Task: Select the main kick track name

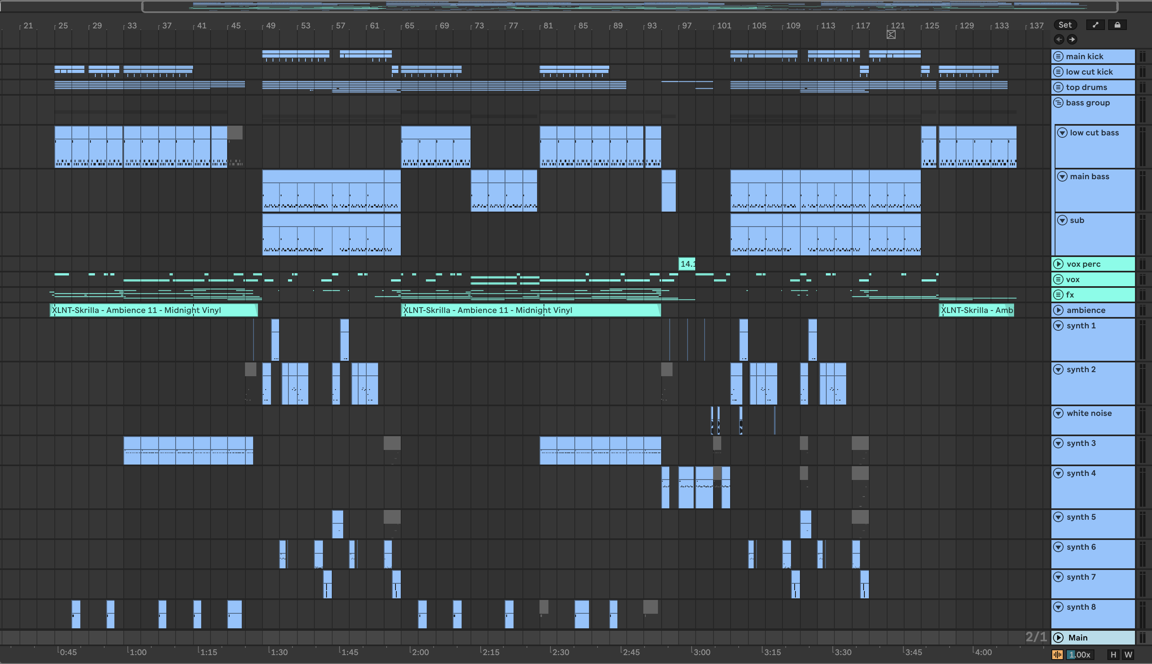Action: [x=1085, y=56]
